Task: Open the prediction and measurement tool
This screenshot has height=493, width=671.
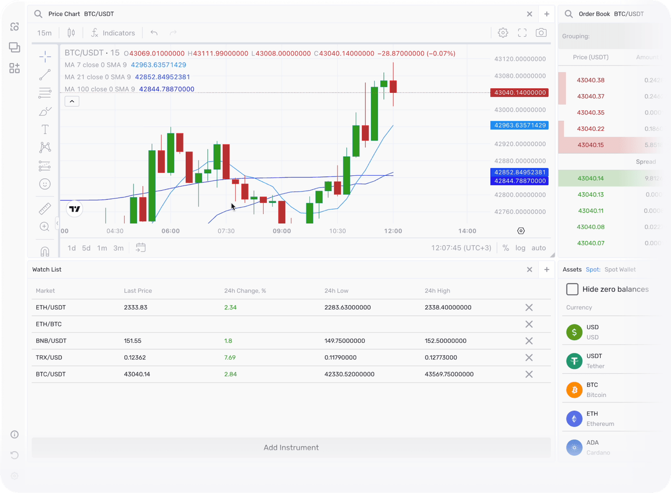Action: (x=45, y=166)
